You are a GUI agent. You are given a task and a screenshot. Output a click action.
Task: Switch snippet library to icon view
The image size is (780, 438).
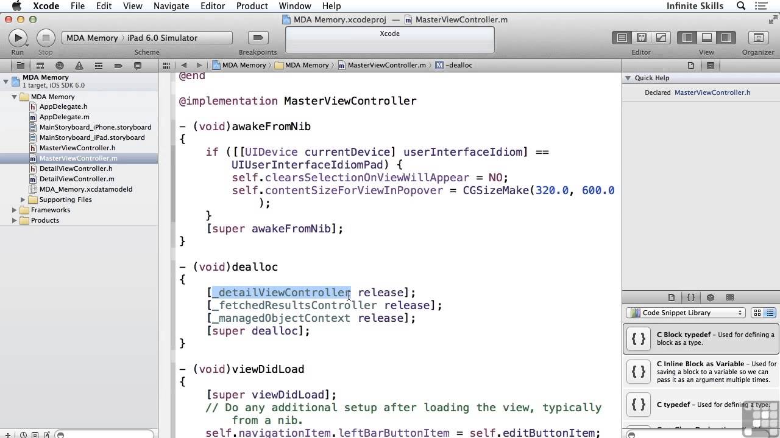[757, 313]
